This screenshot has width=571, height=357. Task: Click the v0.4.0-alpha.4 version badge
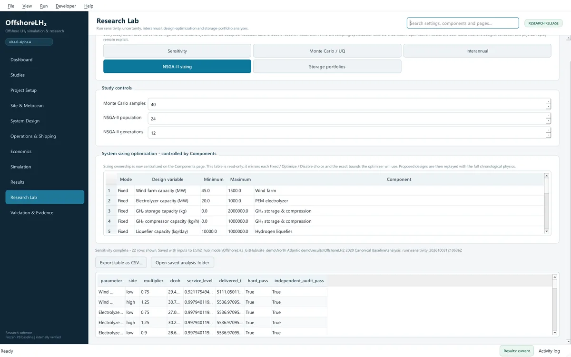29,42
